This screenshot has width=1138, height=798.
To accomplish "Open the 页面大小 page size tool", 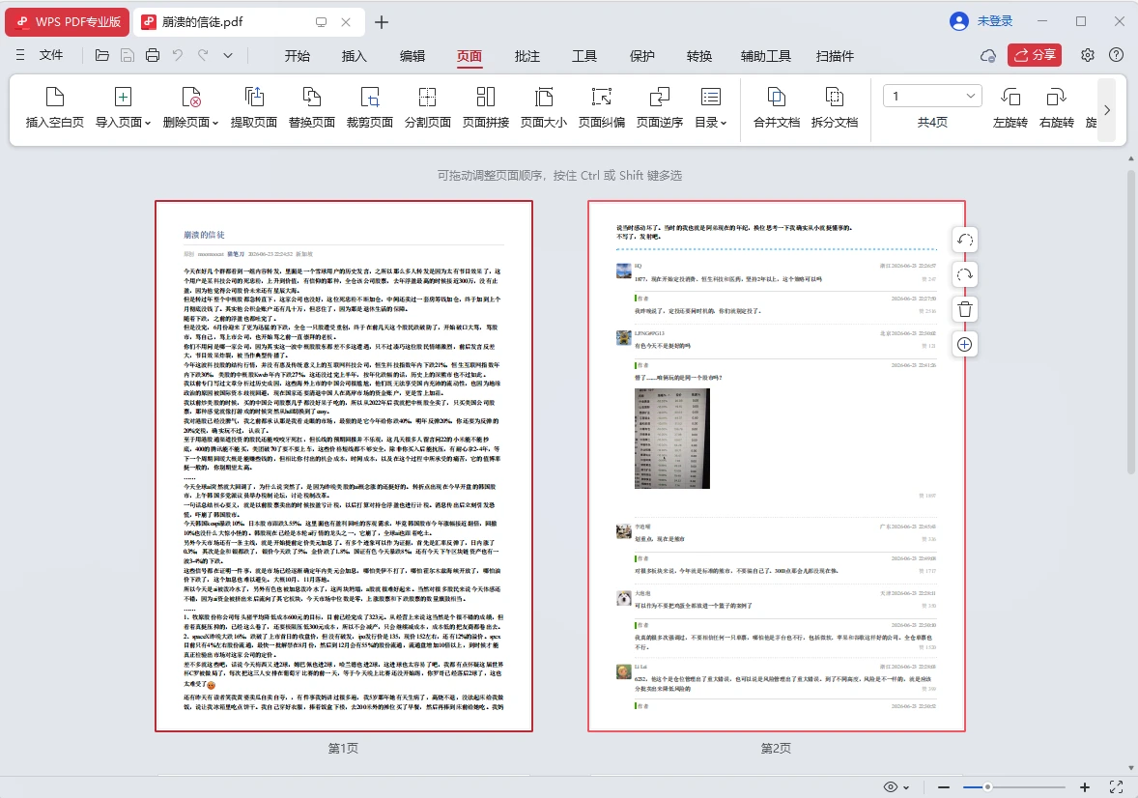I will 544,107.
